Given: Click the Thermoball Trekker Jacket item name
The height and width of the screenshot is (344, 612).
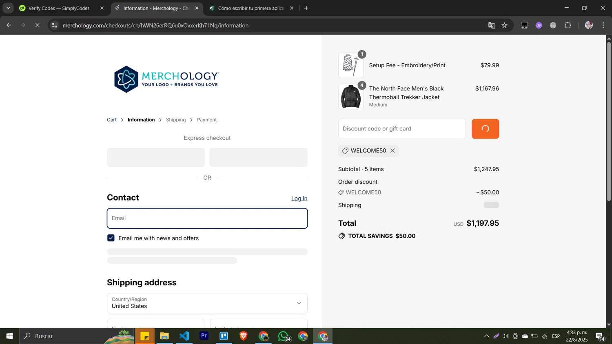Looking at the screenshot, I should 406,93.
